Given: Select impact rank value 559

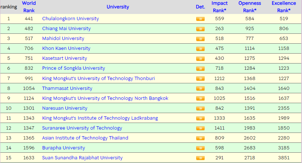Looking at the screenshot, I should (x=219, y=19).
